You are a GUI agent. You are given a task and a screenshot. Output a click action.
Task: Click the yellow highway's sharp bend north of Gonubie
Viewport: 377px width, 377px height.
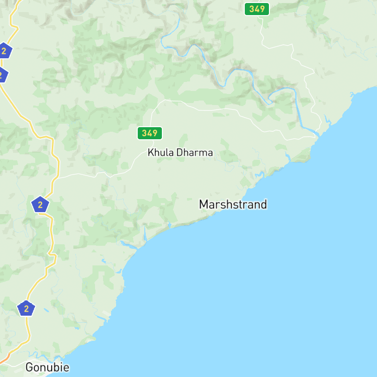53,256
